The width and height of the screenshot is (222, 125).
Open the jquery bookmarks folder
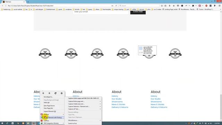pos(89,9)
